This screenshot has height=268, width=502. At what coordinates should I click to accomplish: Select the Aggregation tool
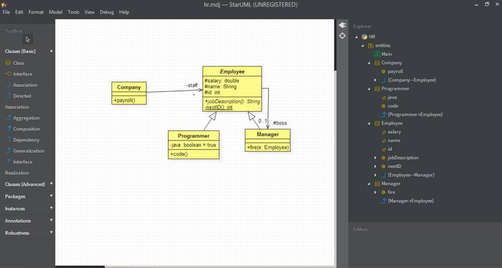point(26,118)
